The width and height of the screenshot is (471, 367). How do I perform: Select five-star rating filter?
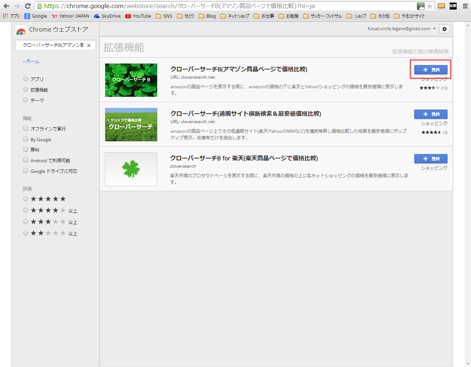(x=25, y=199)
